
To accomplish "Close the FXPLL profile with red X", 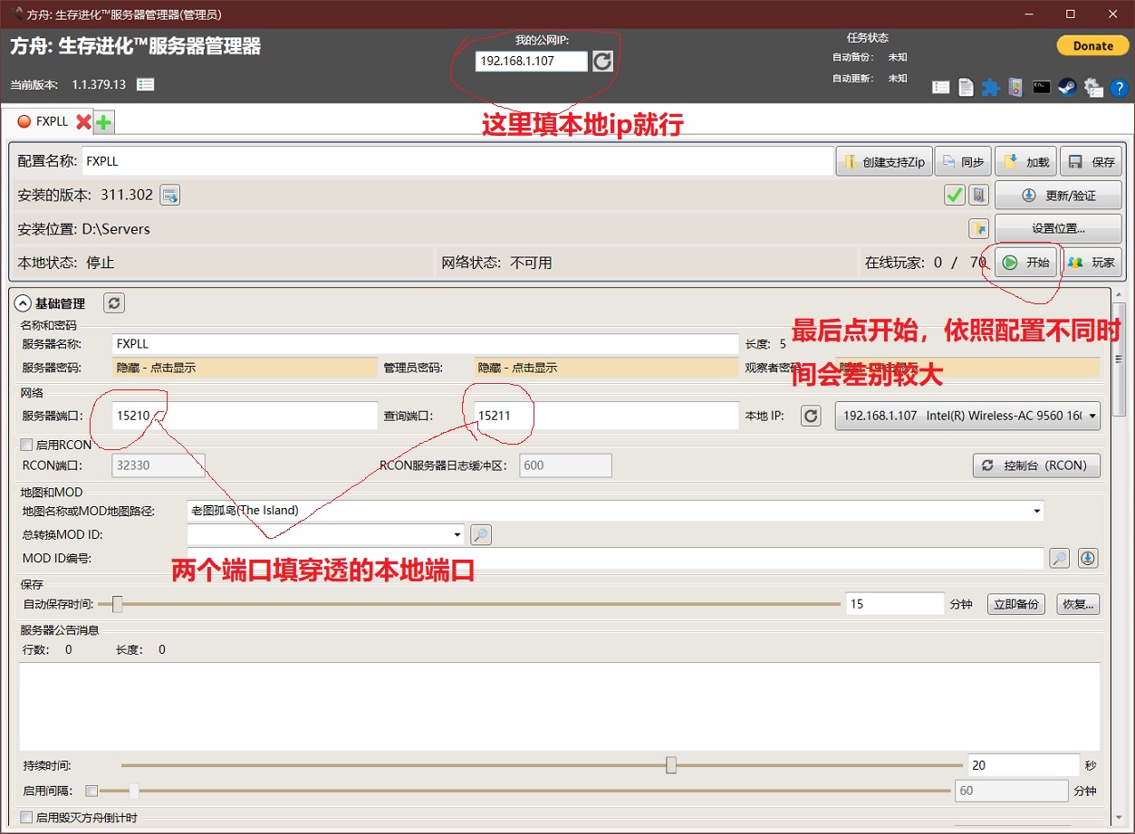I will pos(83,121).
